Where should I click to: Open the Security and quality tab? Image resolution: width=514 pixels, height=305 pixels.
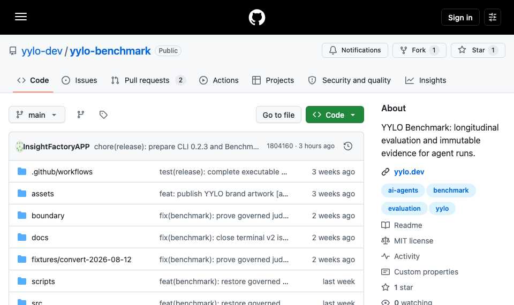(350, 80)
